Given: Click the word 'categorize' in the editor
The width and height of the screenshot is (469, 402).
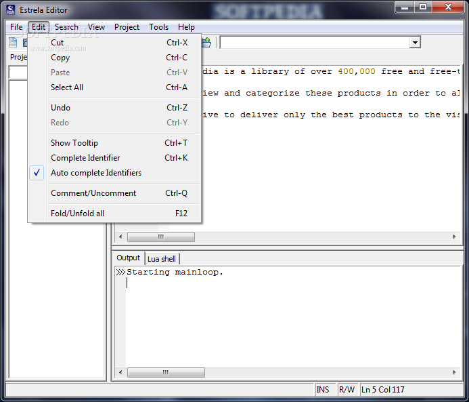Looking at the screenshot, I should point(273,93).
